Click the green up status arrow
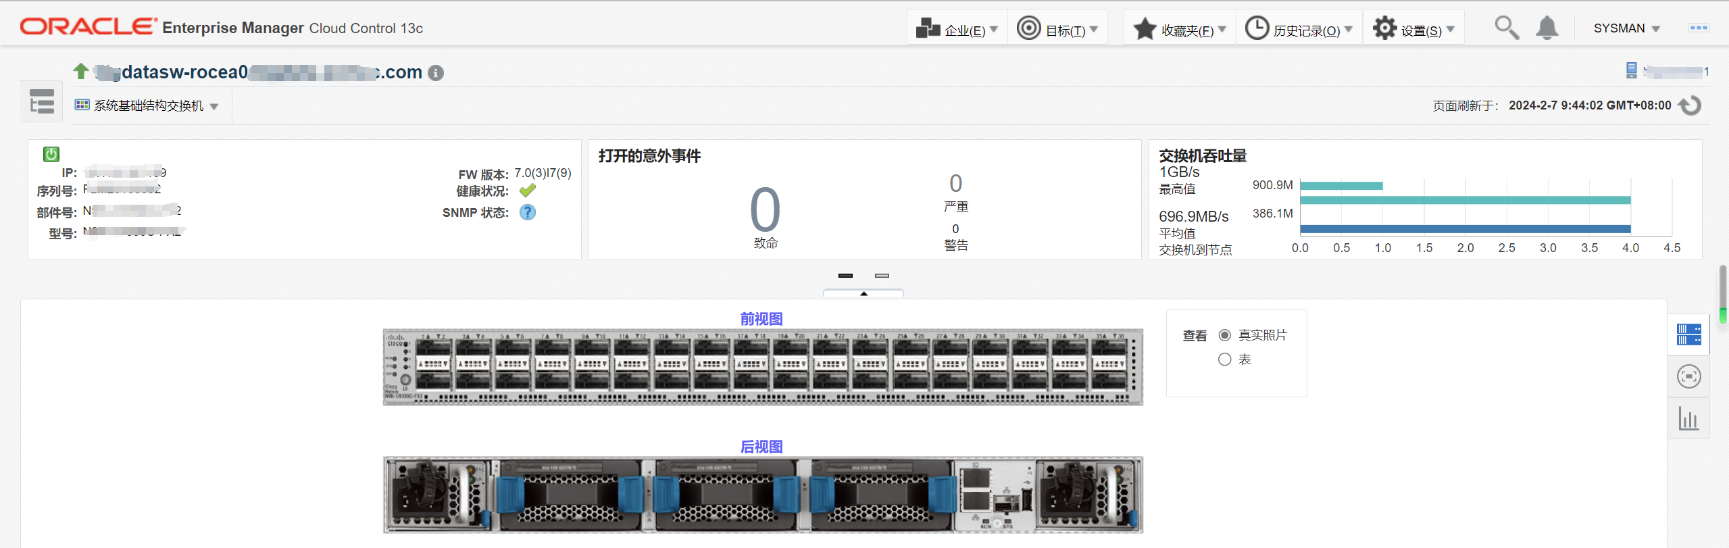The height and width of the screenshot is (548, 1729). (x=81, y=71)
